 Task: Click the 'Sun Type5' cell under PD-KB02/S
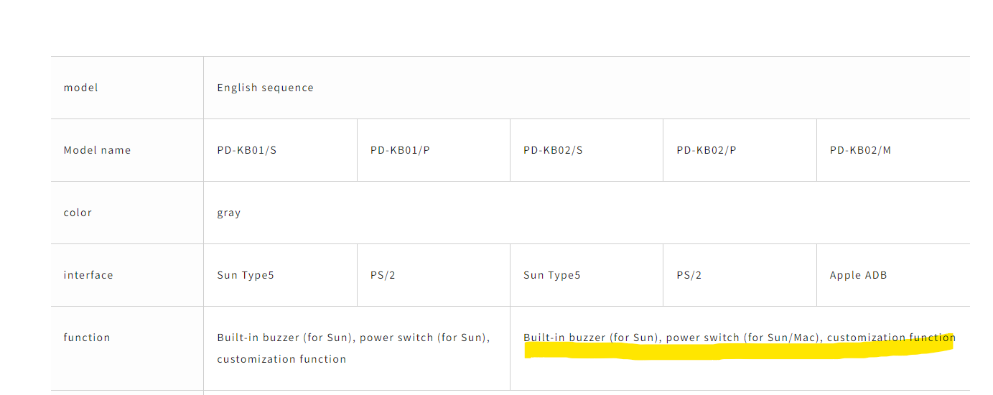(587, 275)
